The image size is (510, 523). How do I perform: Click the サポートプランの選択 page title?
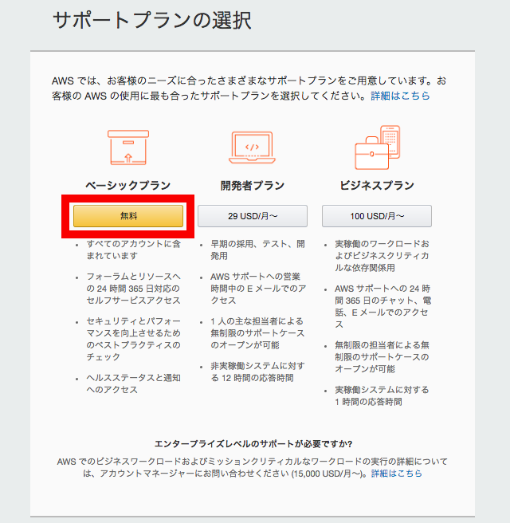152,21
